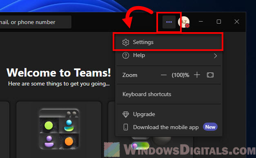
Task: Increase zoom with the plus button
Action: [197, 75]
